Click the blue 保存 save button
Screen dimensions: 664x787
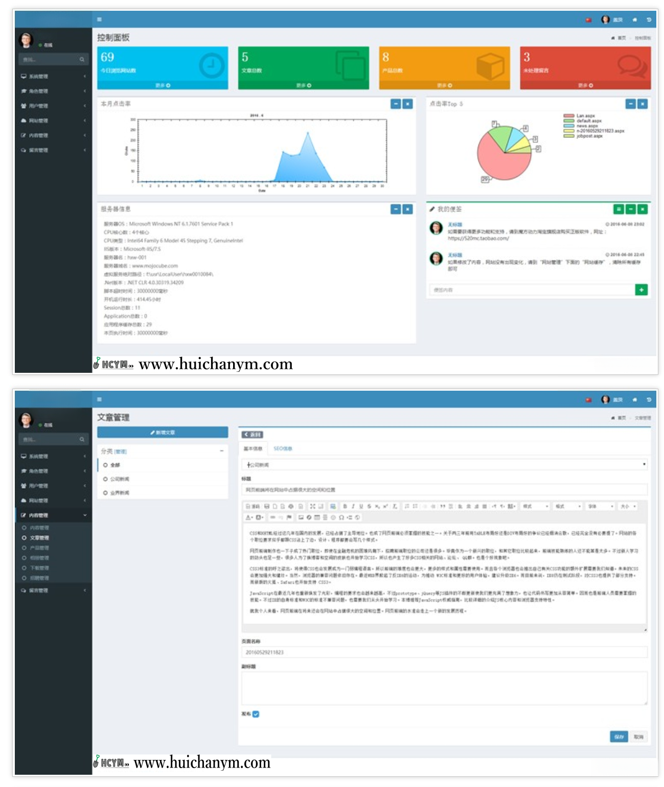pos(619,736)
